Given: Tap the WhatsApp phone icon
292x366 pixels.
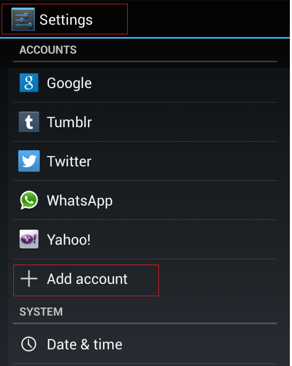Looking at the screenshot, I should point(29,200).
